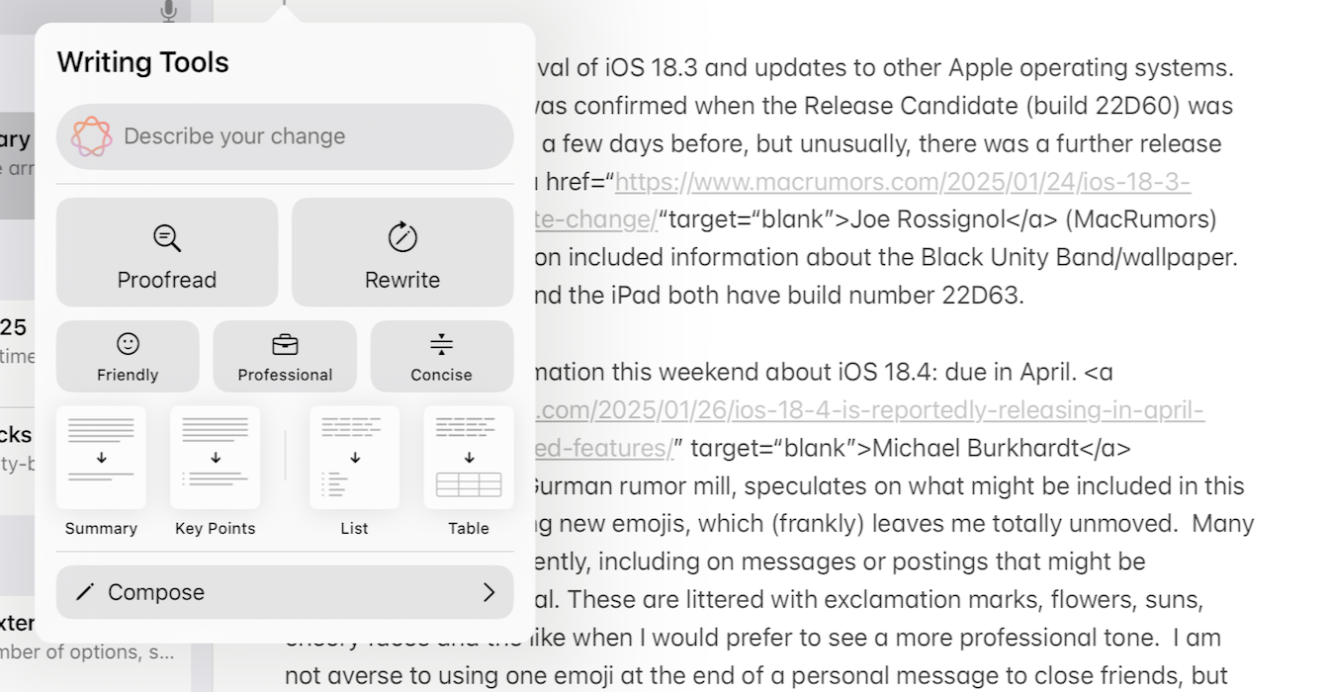This screenshot has height=692, width=1327.
Task: Choose the Friendly smiley face icon
Action: coord(128,343)
